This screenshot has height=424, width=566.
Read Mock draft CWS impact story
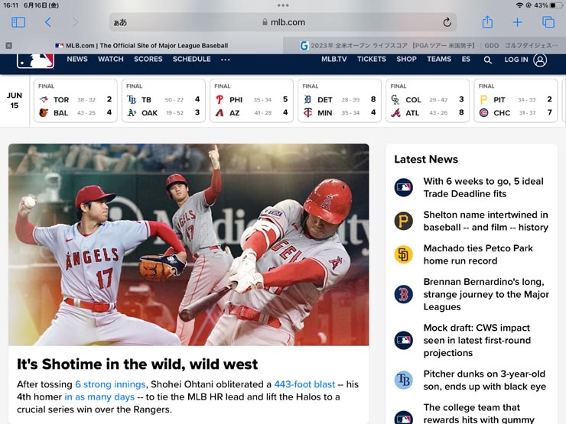coord(477,341)
